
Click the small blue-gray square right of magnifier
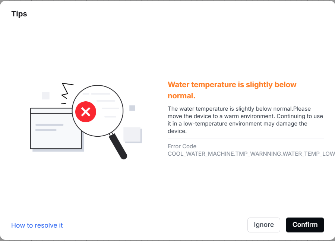pos(132,108)
